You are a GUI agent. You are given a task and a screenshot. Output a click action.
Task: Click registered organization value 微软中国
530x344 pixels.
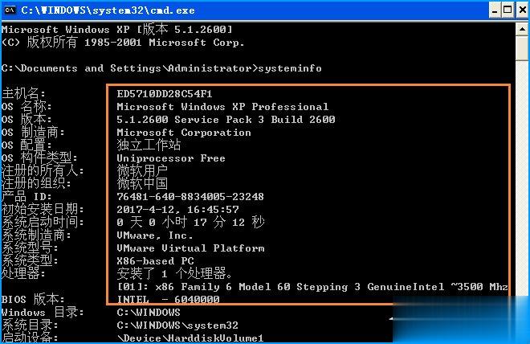(142, 184)
